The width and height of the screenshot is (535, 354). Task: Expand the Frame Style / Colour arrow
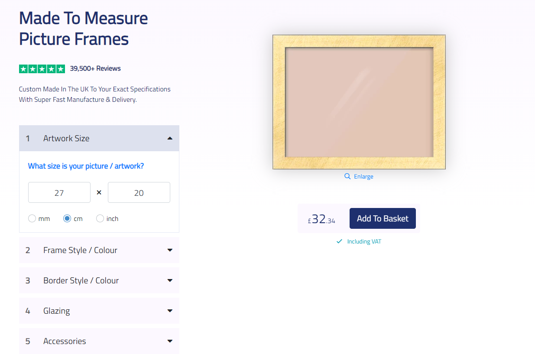click(x=170, y=250)
